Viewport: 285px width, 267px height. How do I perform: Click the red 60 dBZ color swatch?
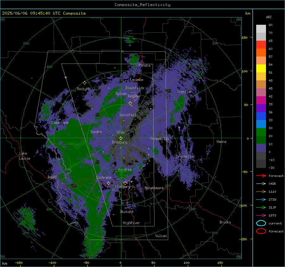[x=261, y=45]
